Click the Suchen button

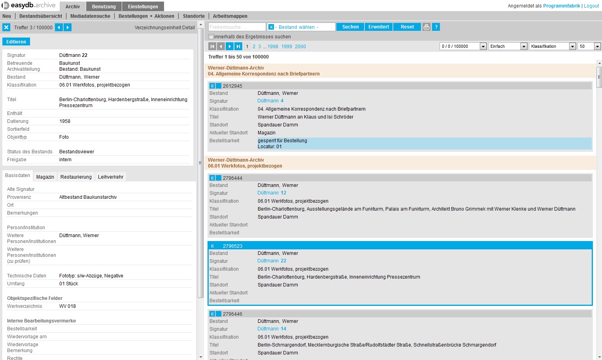[351, 27]
